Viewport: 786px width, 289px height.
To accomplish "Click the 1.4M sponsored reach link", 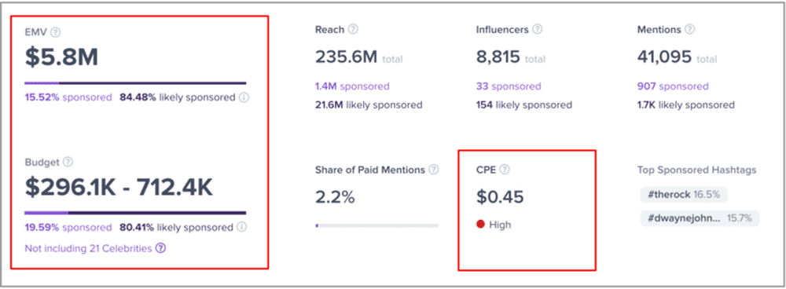I will pyautogui.click(x=352, y=86).
